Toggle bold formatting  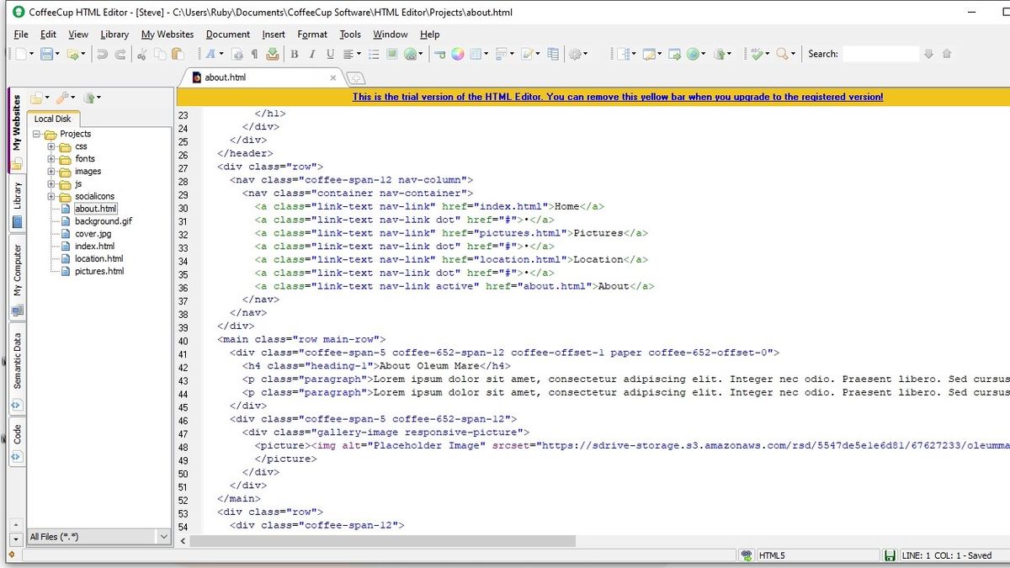point(295,54)
